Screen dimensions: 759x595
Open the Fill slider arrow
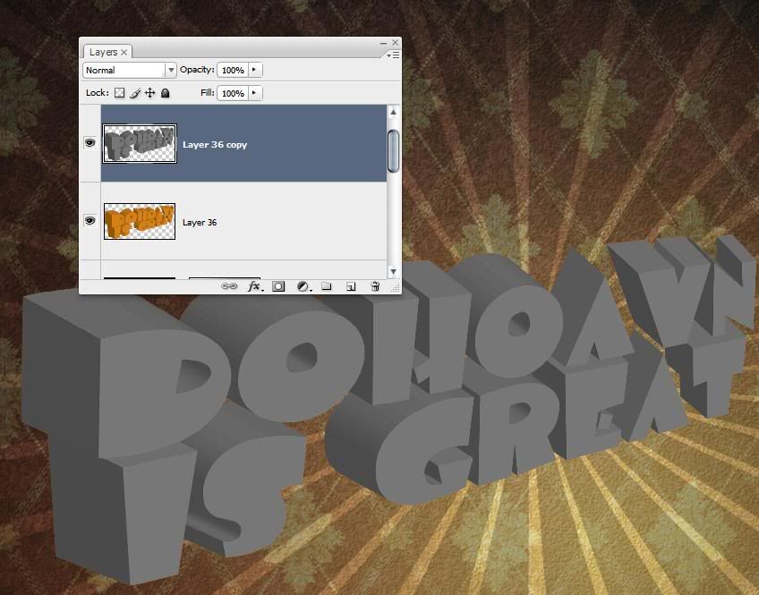(x=254, y=93)
